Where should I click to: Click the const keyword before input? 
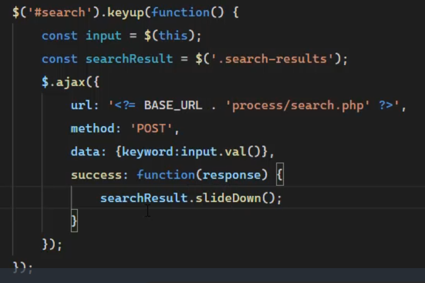pyautogui.click(x=60, y=36)
